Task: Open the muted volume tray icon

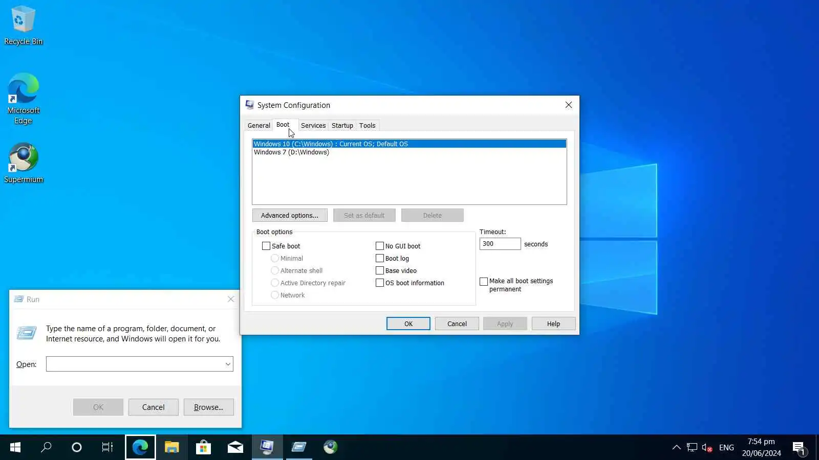Action: tap(707, 447)
